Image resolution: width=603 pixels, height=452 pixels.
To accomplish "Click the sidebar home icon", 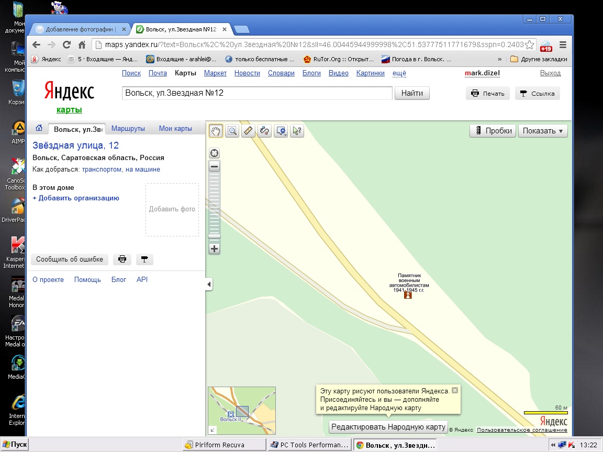I will [x=39, y=128].
